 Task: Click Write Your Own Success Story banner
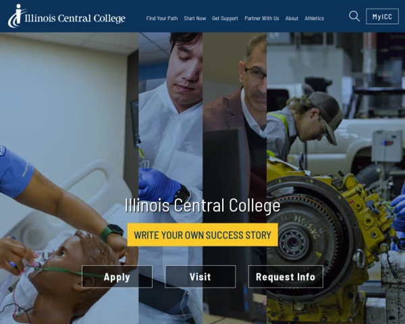202,235
